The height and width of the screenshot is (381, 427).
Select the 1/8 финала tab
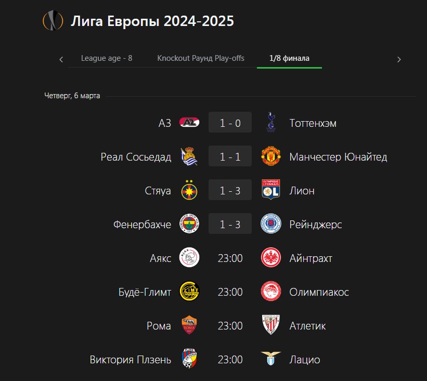pos(289,58)
